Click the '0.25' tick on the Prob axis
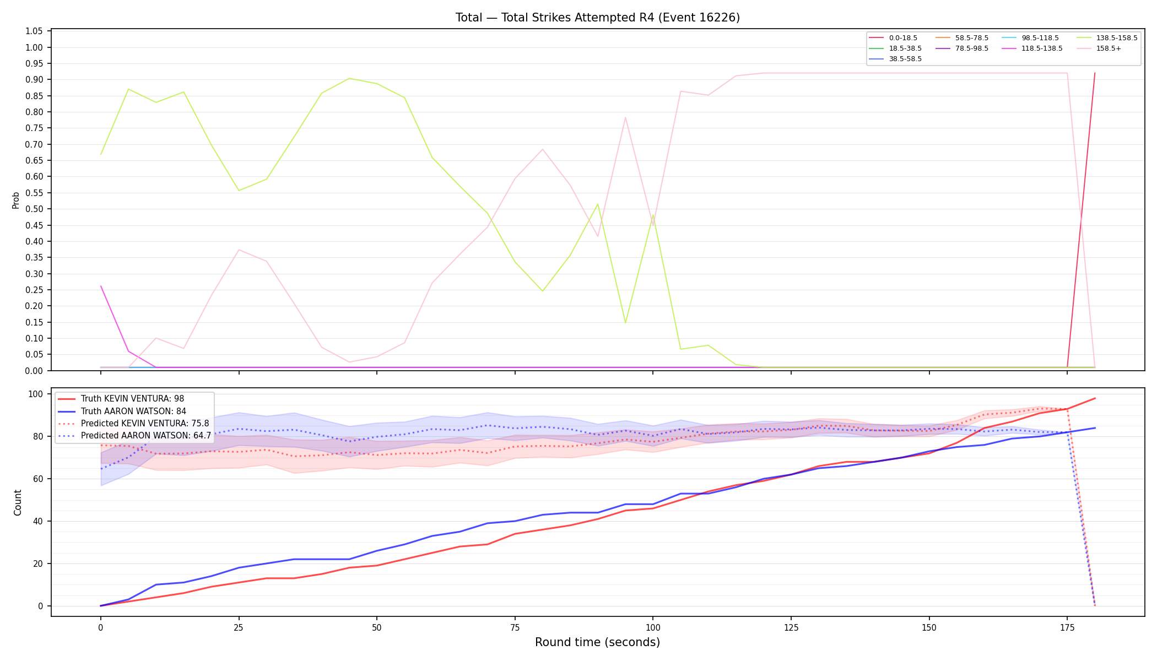1157x661 pixels. click(x=34, y=290)
